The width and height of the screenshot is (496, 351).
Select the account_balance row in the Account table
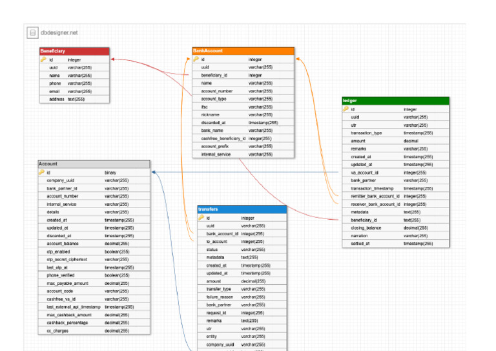coord(94,244)
